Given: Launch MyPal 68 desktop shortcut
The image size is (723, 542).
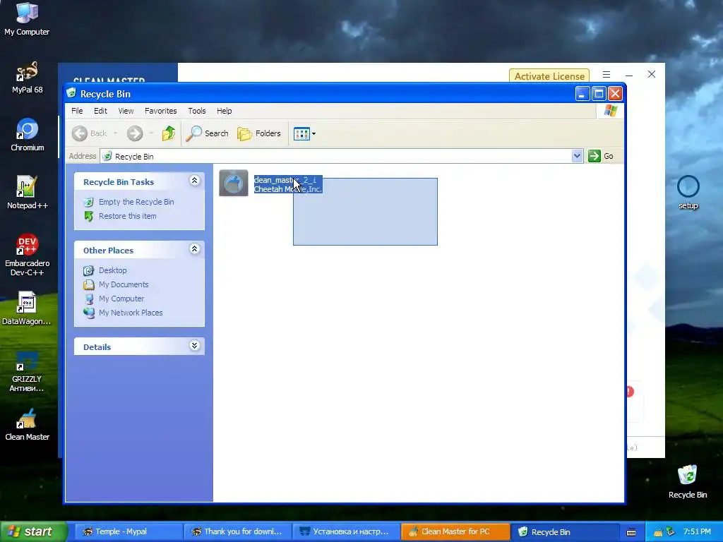Looking at the screenshot, I should pyautogui.click(x=27, y=78).
